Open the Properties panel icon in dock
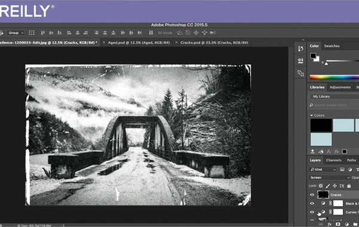 click(300, 60)
